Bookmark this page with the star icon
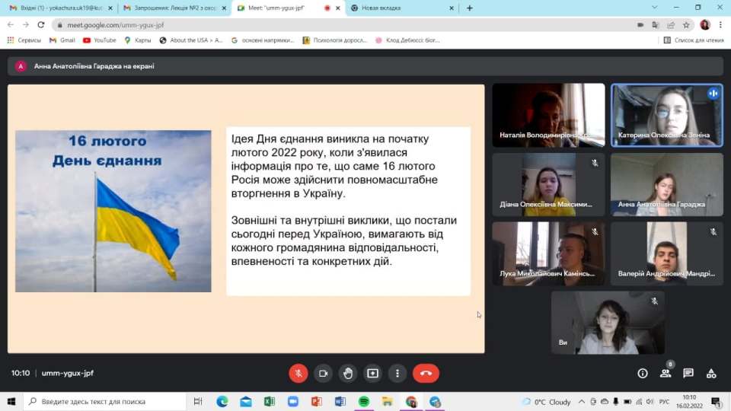Image resolution: width=731 pixels, height=411 pixels. tap(686, 24)
